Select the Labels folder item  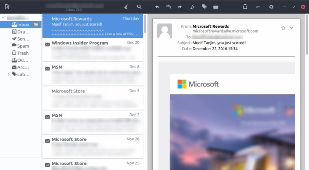[x=21, y=74]
